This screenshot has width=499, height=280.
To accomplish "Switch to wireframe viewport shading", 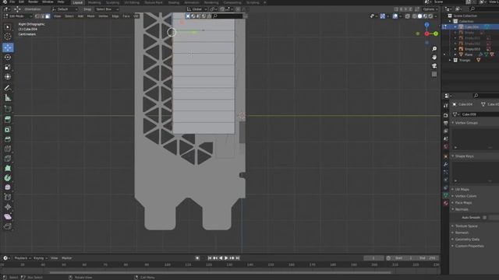I will [414, 16].
